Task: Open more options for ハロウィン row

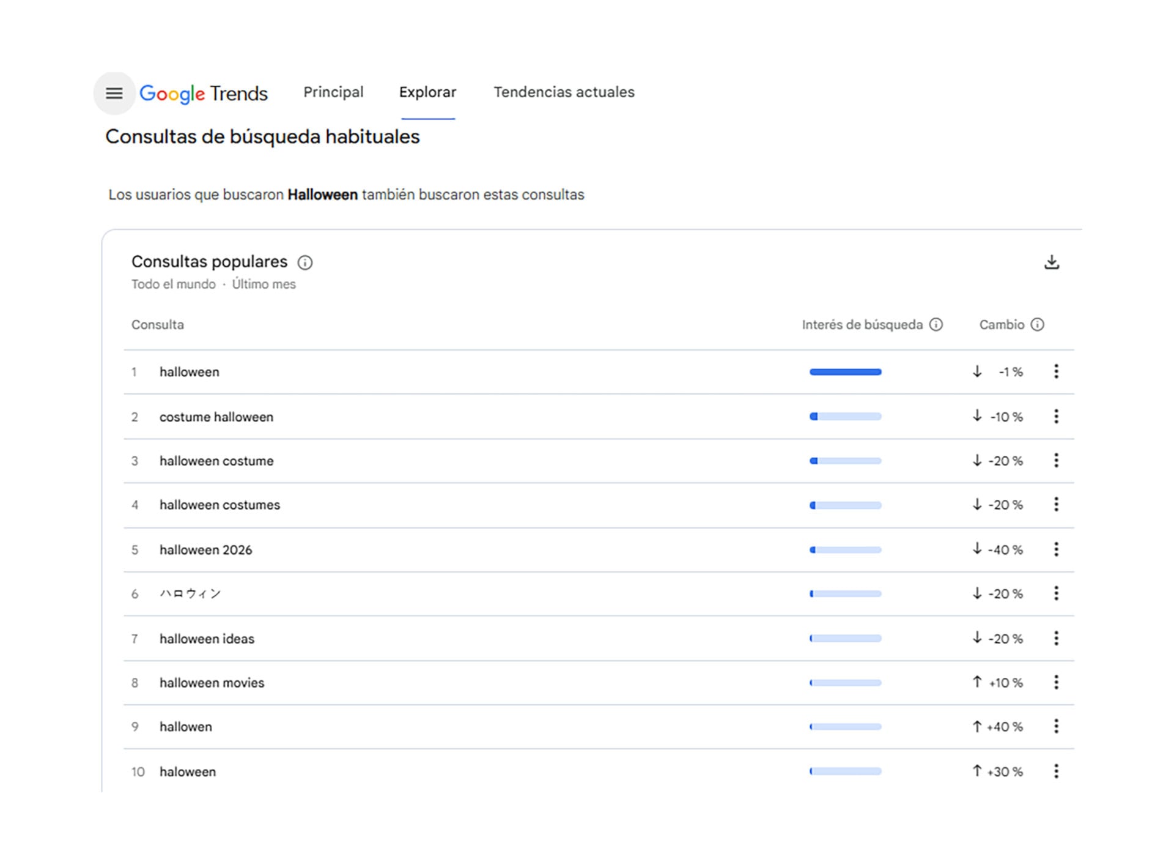Action: coord(1056,593)
